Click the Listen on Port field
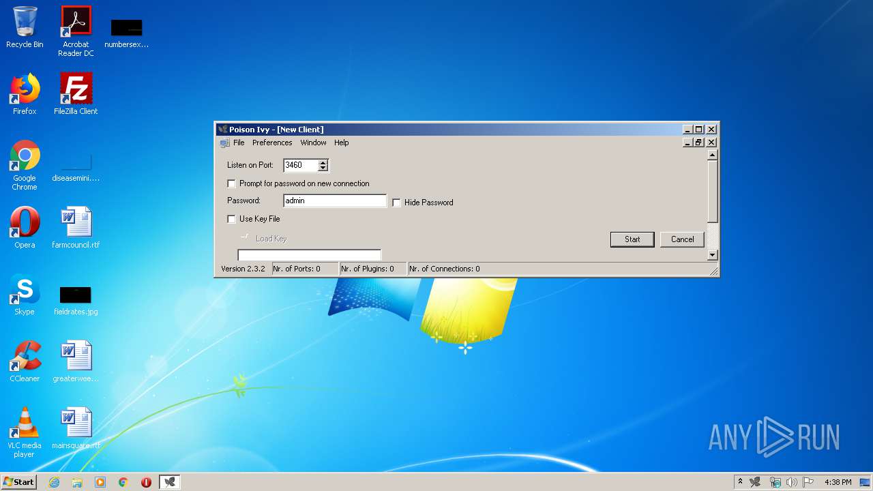The height and width of the screenshot is (491, 873). [x=301, y=165]
